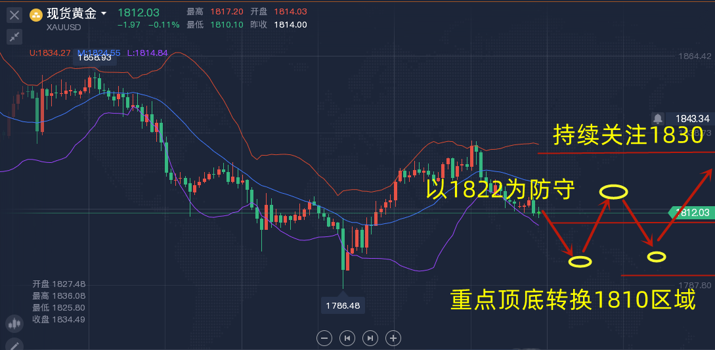Viewport: 715px width, 350px height.
Task: Click the 1858.93 high price marker
Action: (x=95, y=58)
